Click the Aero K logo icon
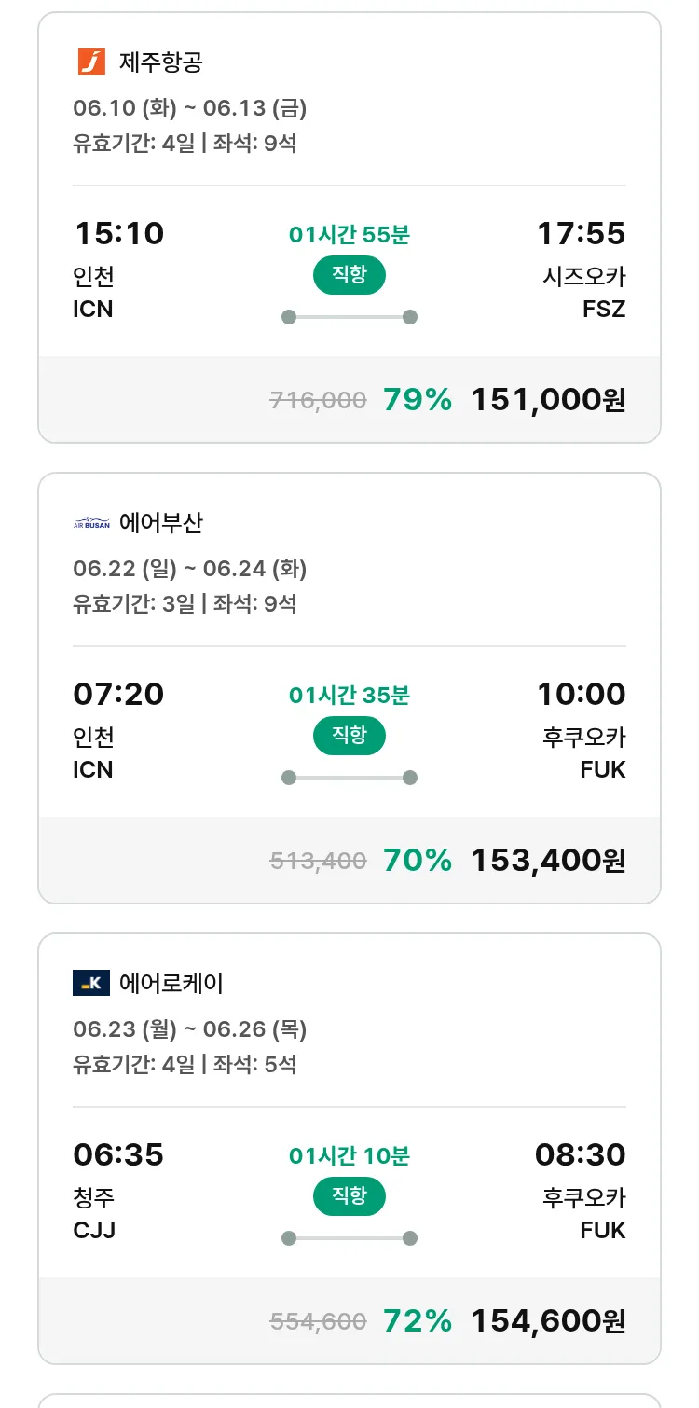The width and height of the screenshot is (699, 1408). (x=91, y=983)
